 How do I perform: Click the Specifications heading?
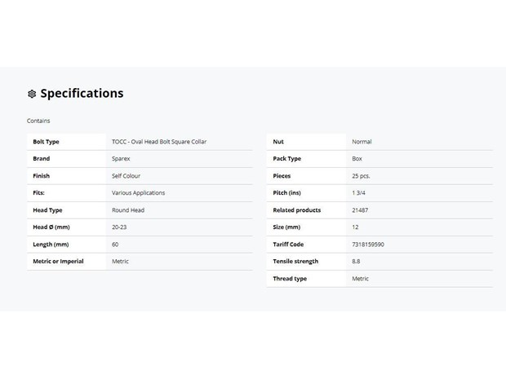click(x=82, y=94)
